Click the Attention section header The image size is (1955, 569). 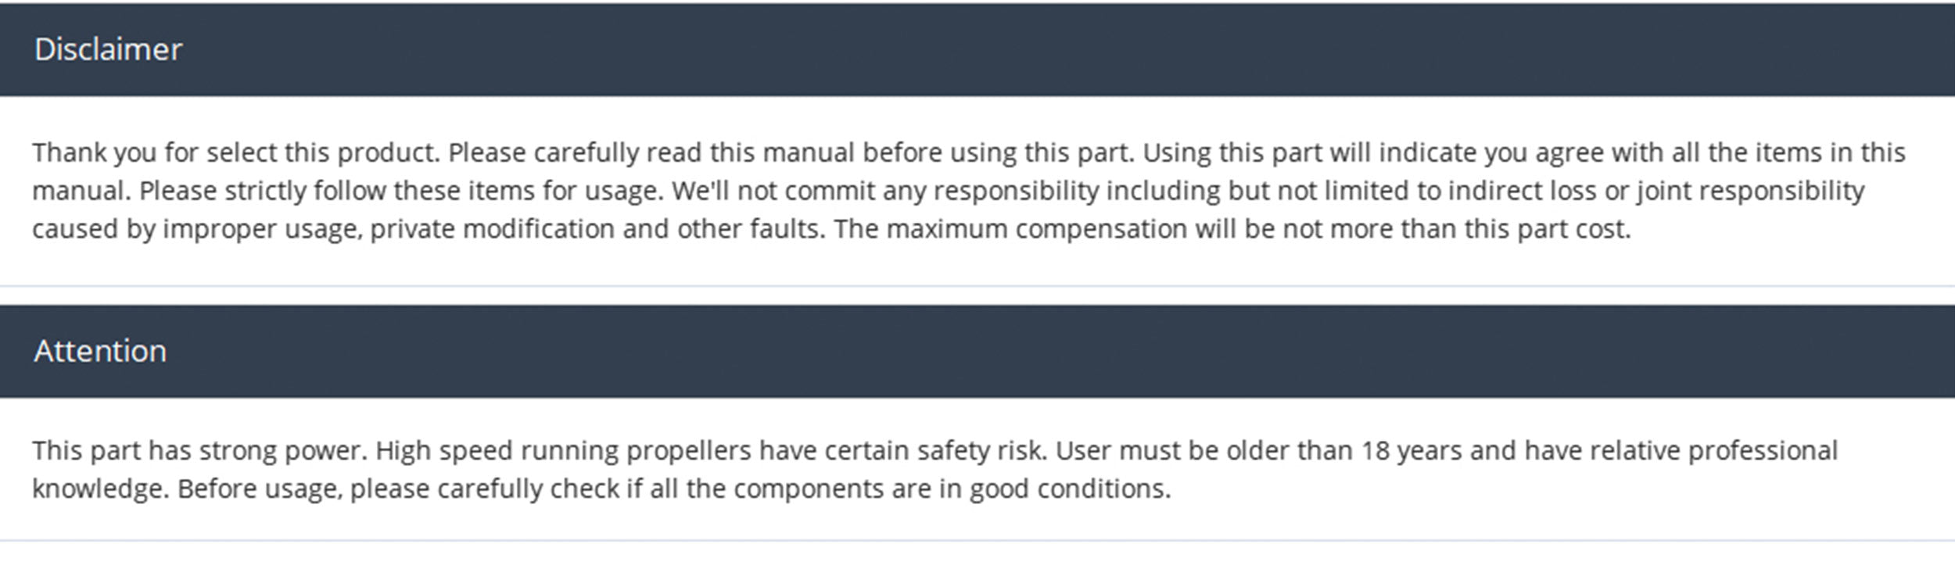point(977,351)
